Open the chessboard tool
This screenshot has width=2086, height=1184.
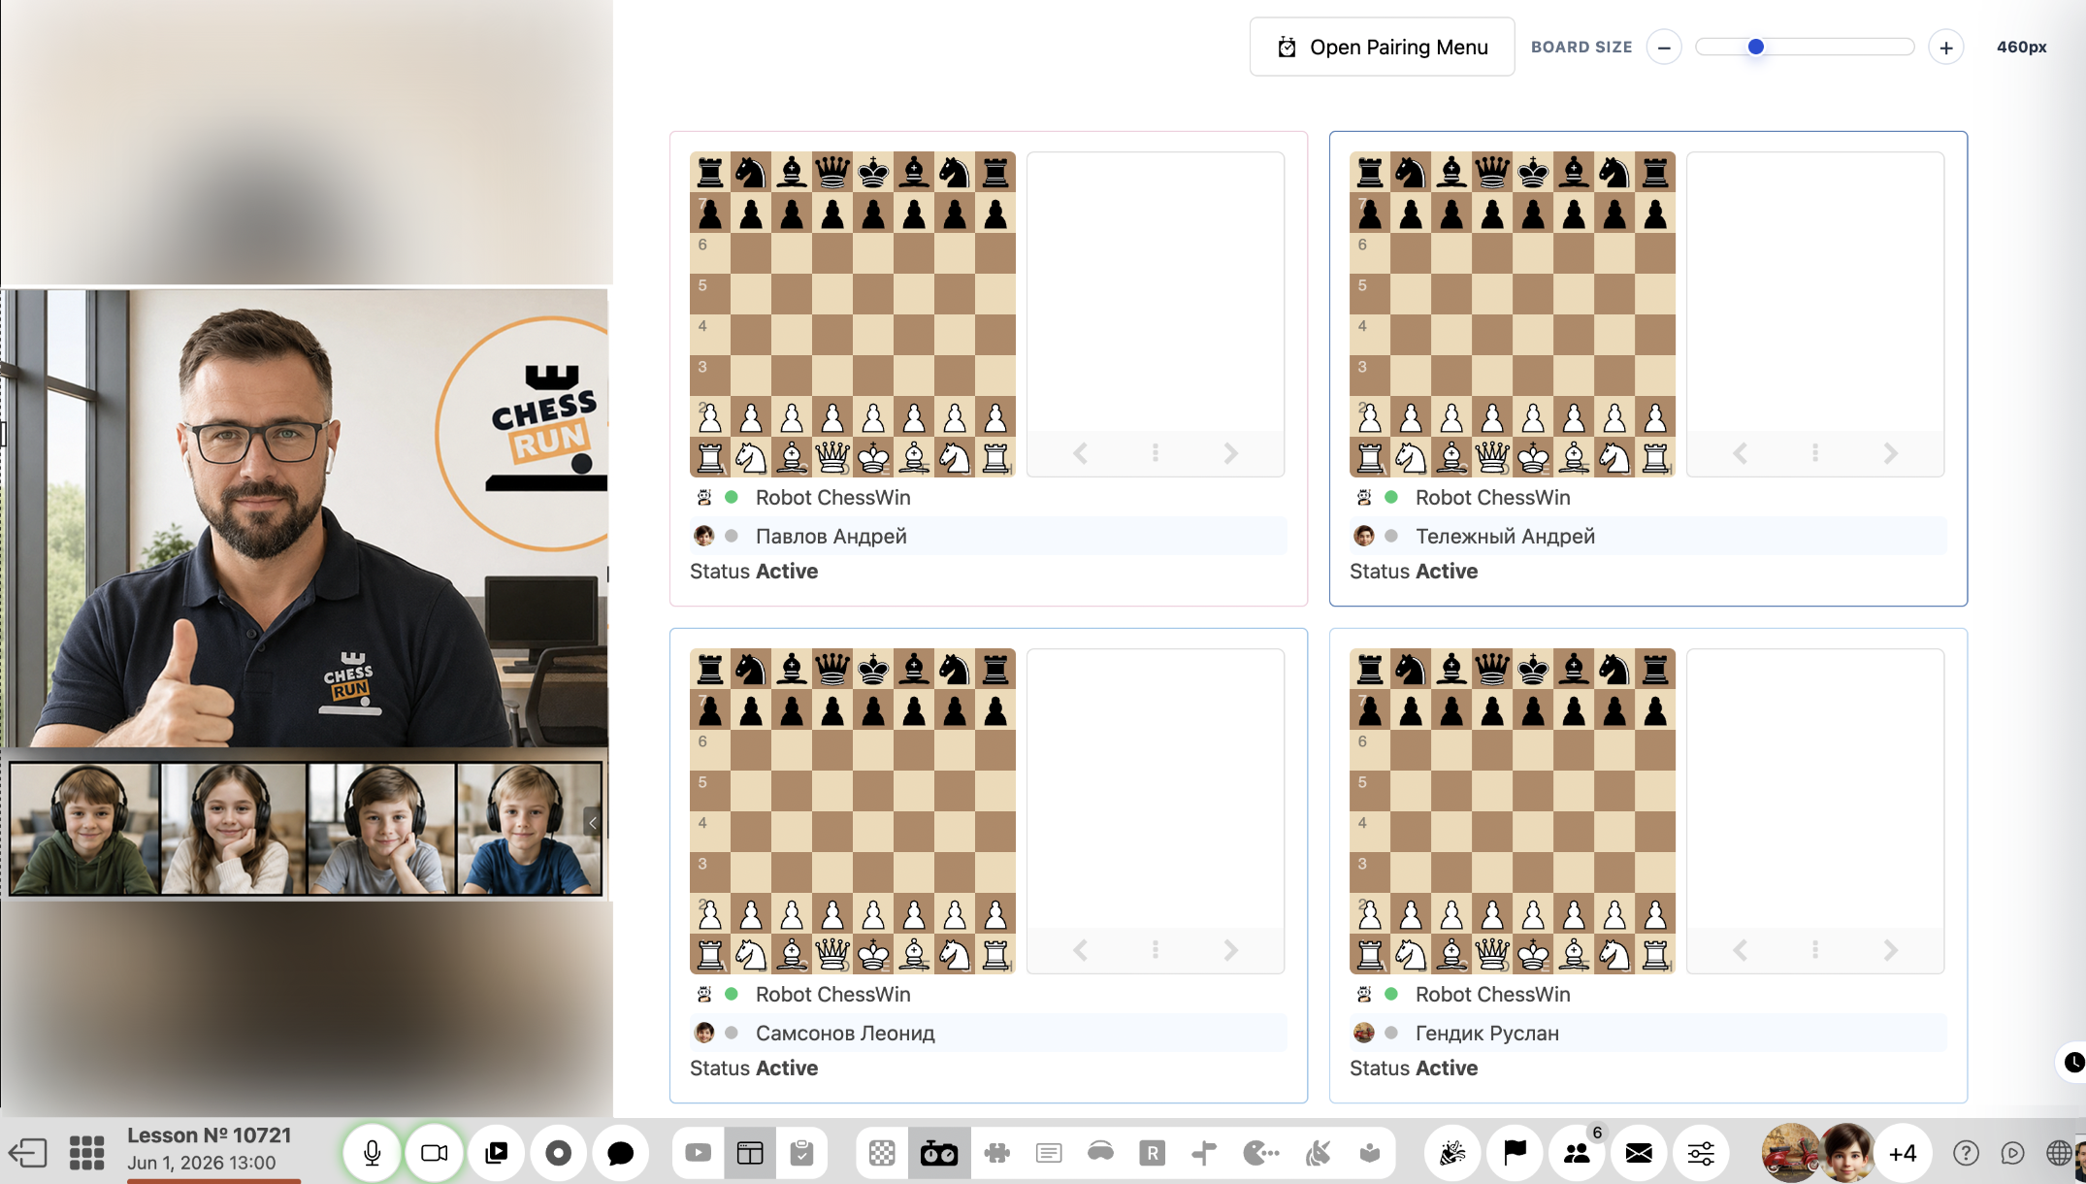(x=882, y=1153)
